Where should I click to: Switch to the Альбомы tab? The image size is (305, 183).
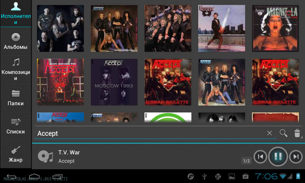pyautogui.click(x=16, y=41)
